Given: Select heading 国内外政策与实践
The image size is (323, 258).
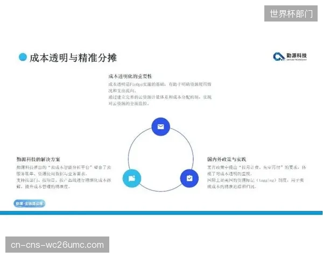Looking at the screenshot, I should coord(227,159).
